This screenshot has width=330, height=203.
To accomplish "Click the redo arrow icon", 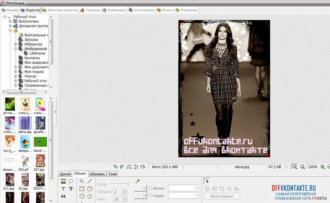I will click(x=122, y=167).
